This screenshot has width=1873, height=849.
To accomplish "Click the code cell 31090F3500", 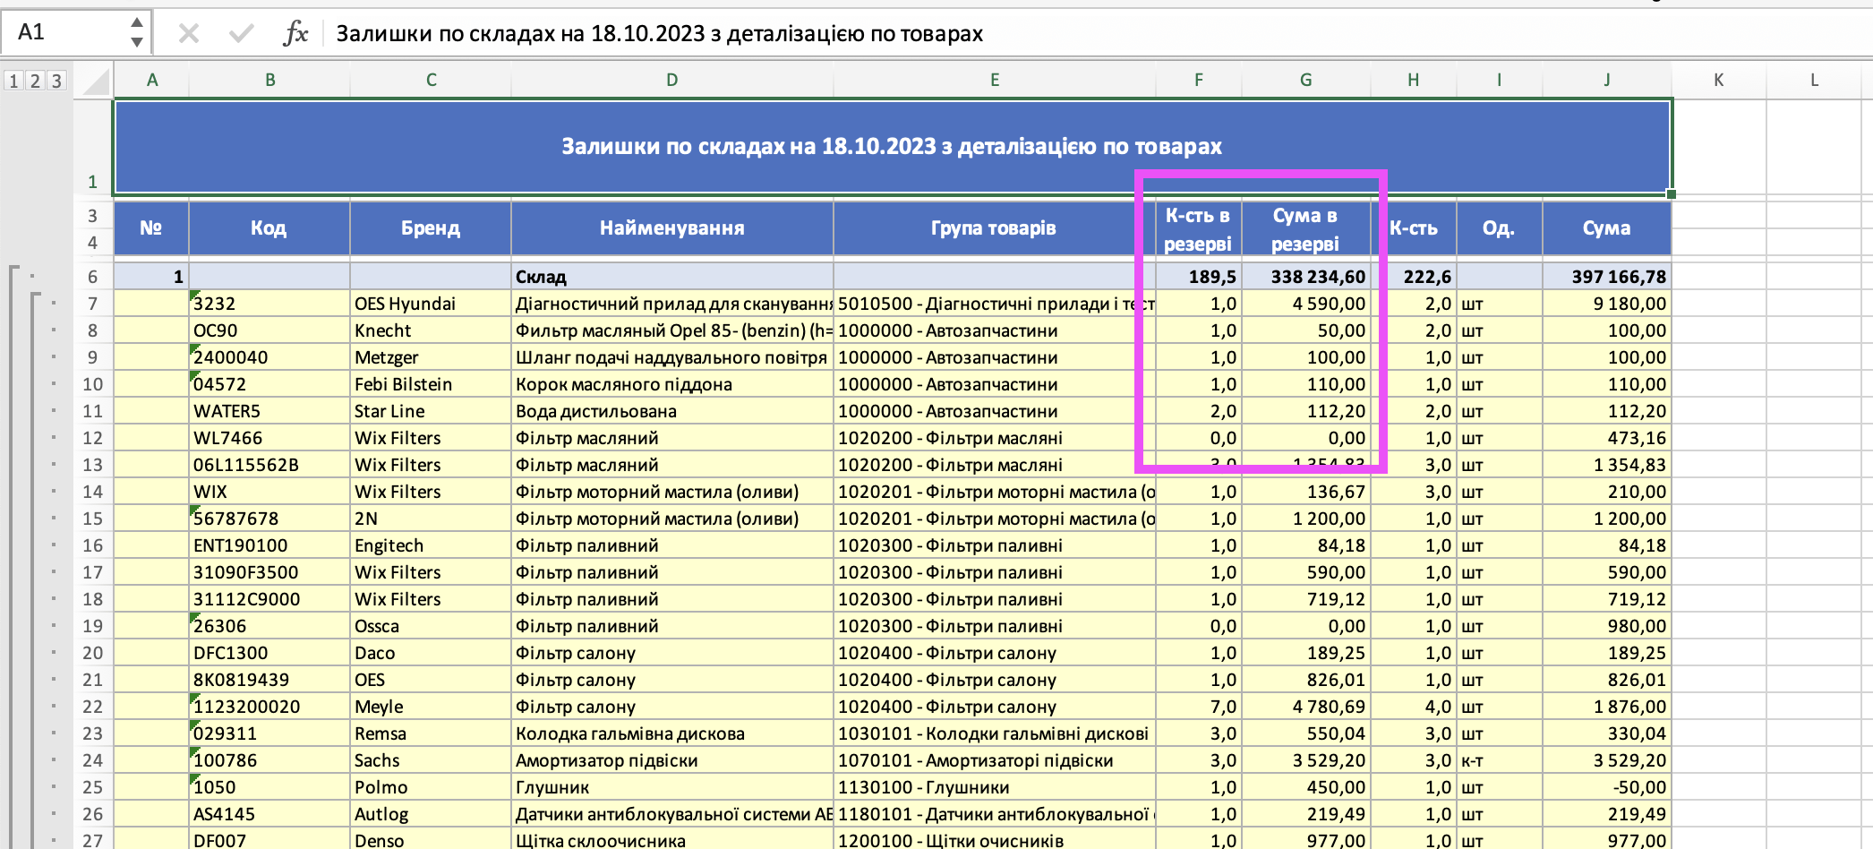I will tap(269, 572).
